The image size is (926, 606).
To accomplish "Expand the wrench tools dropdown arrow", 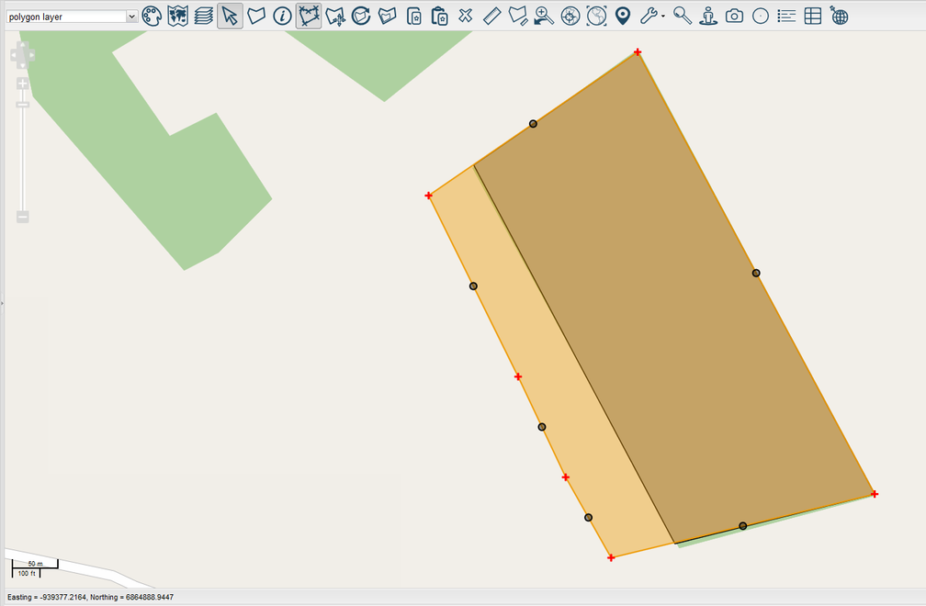I will [x=663, y=17].
